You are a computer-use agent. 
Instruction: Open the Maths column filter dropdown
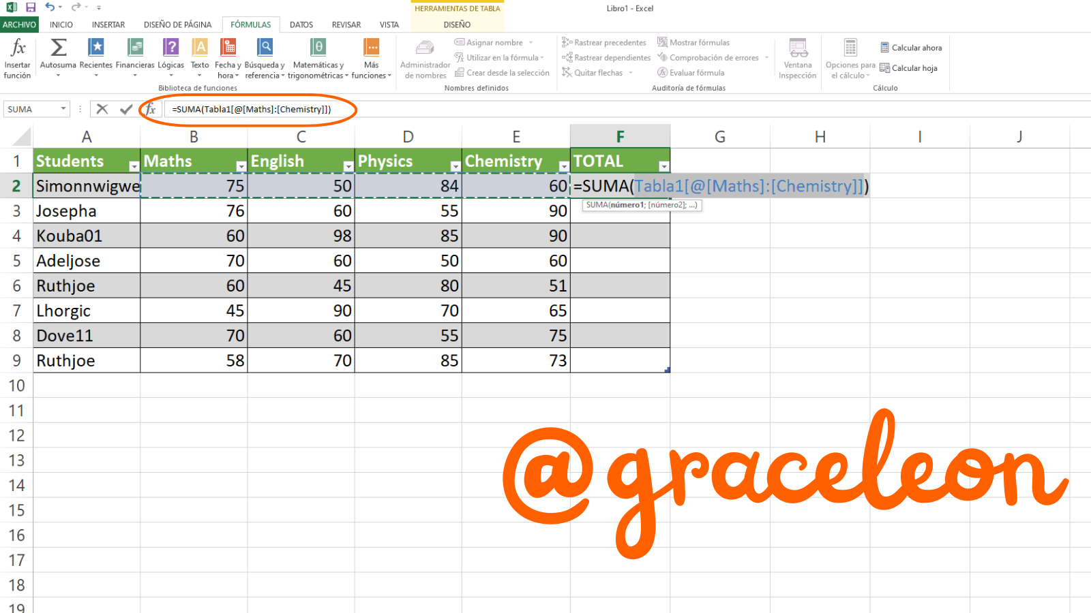(241, 166)
